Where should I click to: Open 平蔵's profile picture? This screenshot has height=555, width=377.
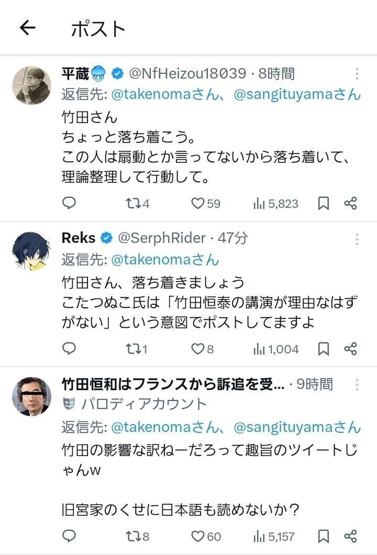31,85
